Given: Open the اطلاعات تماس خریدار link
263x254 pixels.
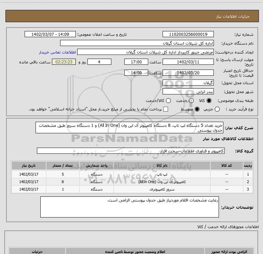Looking at the screenshot, I should [x=57, y=52].
